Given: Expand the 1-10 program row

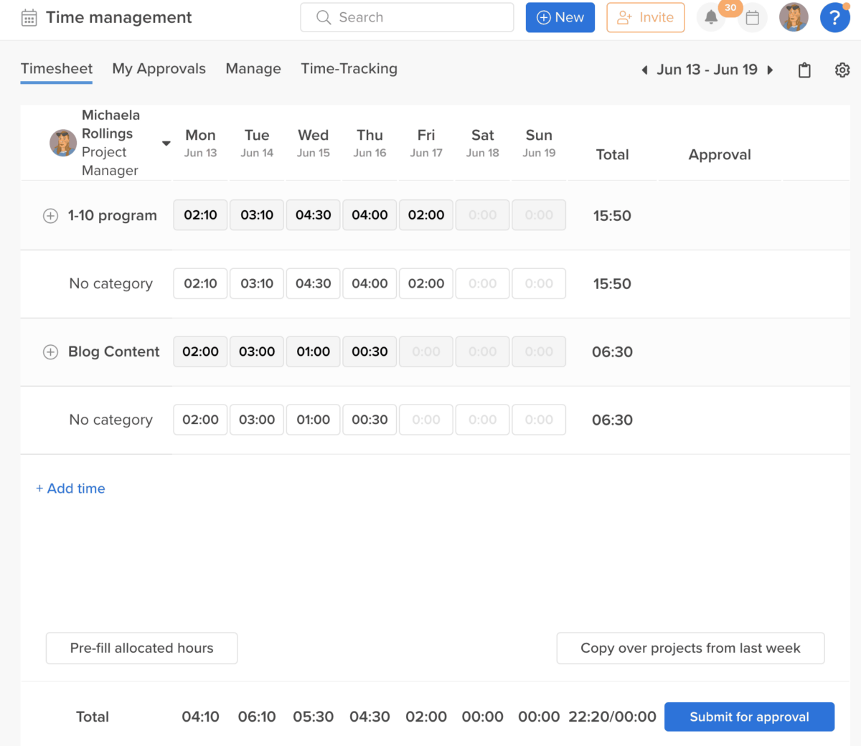Looking at the screenshot, I should 50,216.
